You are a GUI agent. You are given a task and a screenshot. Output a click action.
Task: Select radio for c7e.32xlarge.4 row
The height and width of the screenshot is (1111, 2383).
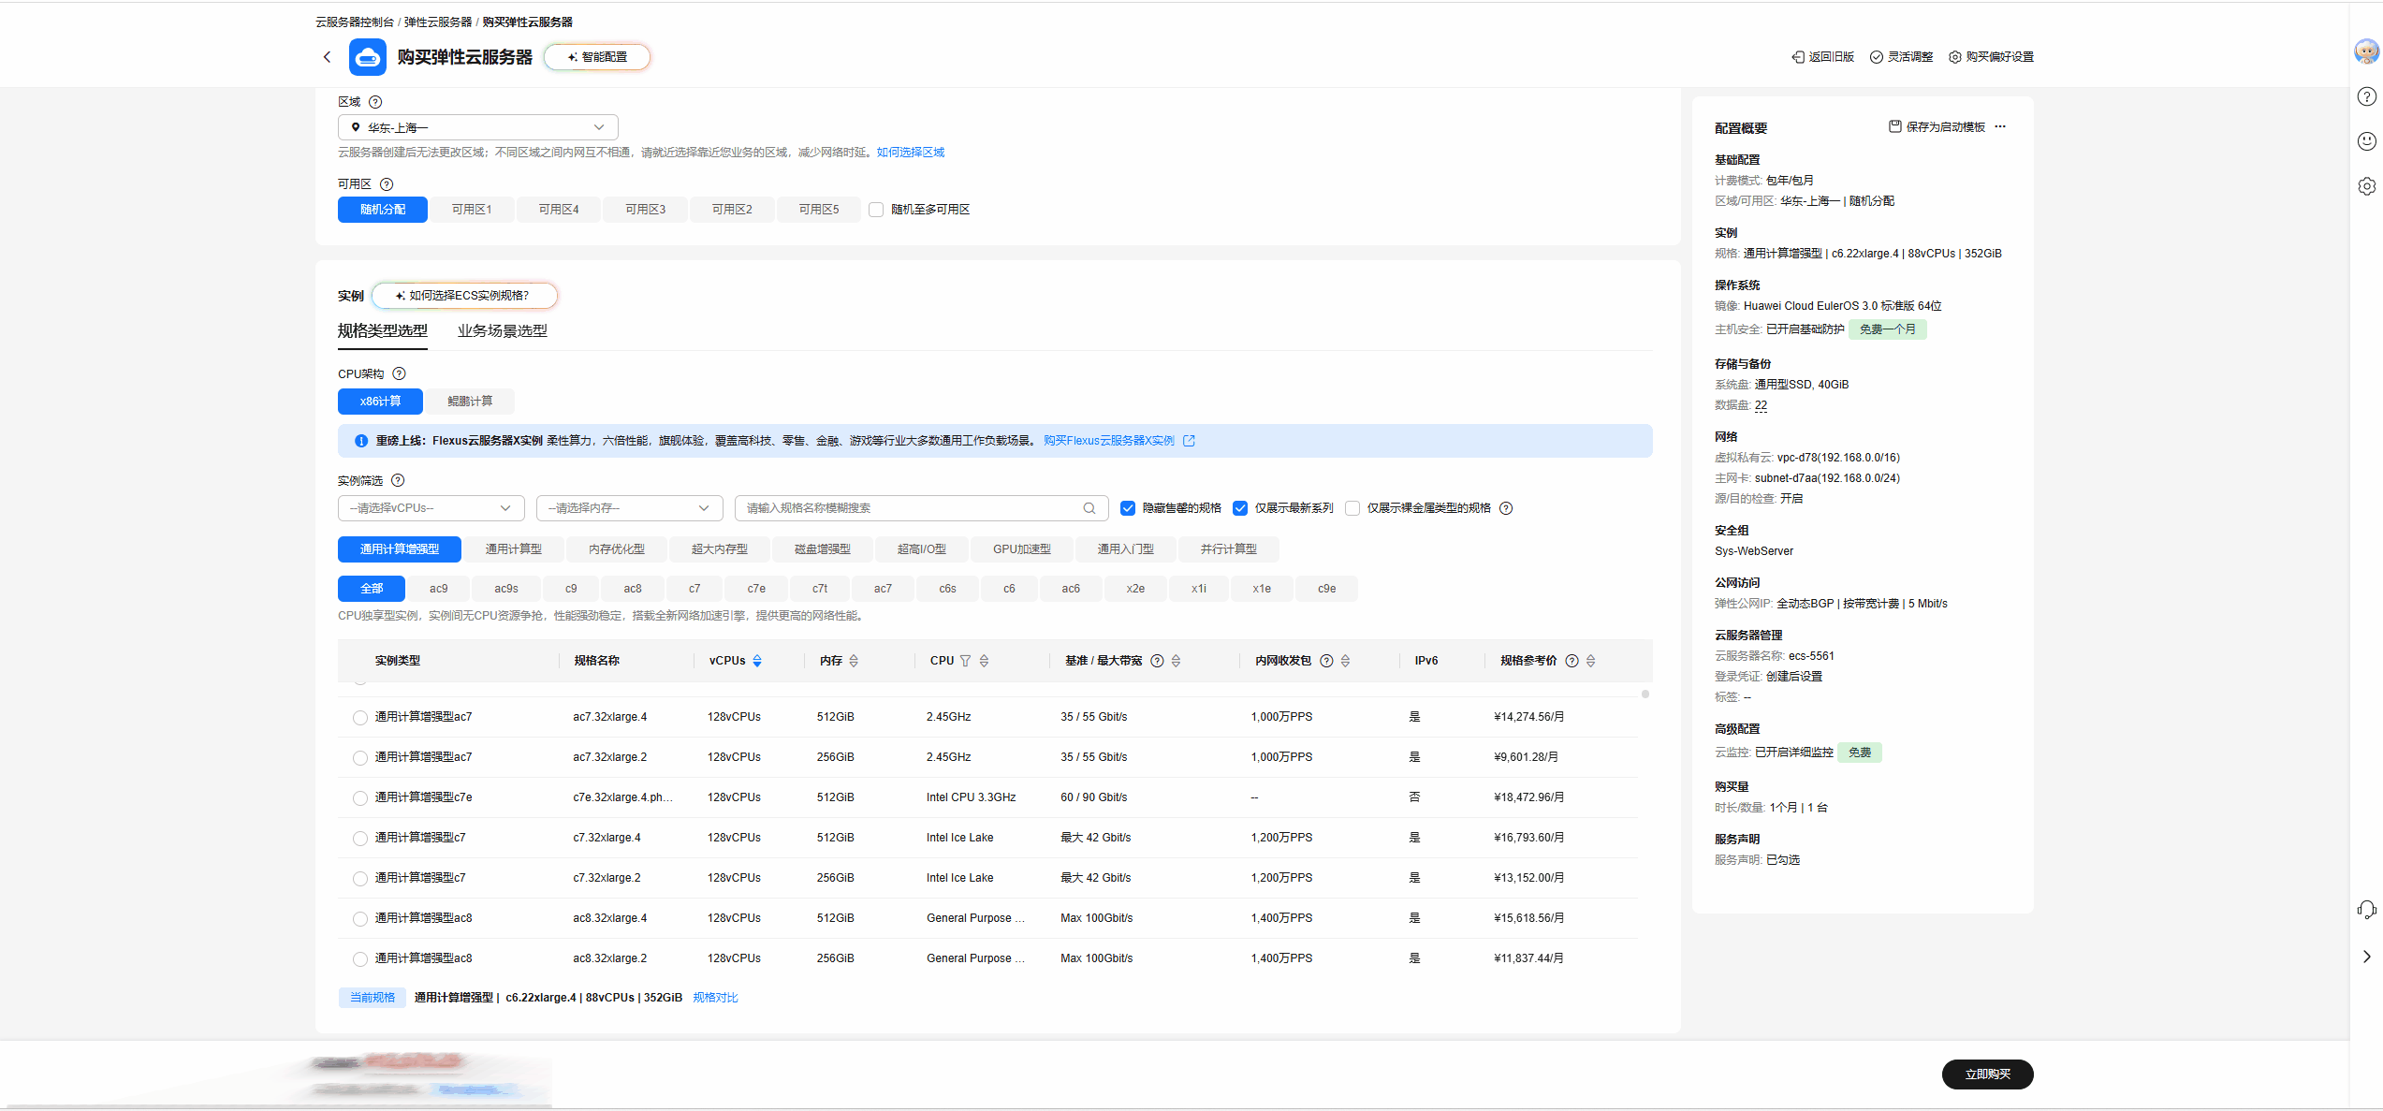(359, 798)
